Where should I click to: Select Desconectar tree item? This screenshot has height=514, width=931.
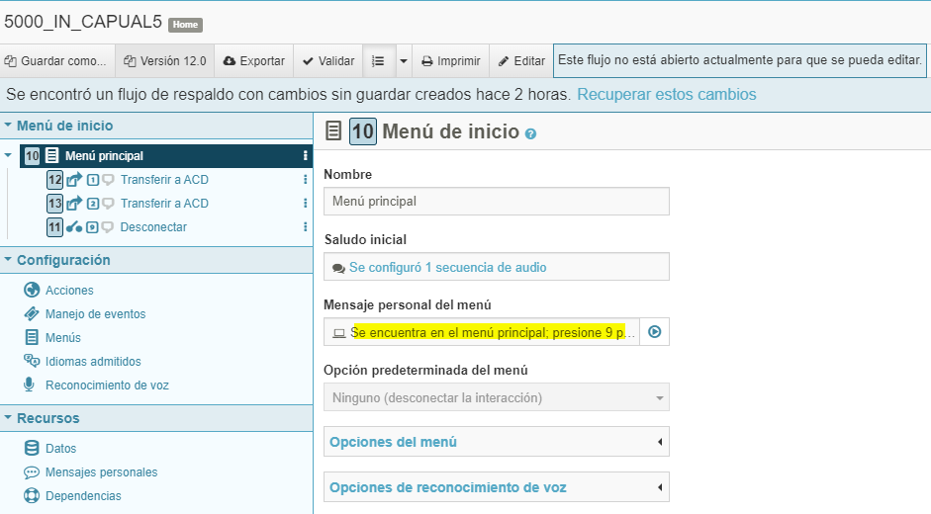click(x=153, y=226)
